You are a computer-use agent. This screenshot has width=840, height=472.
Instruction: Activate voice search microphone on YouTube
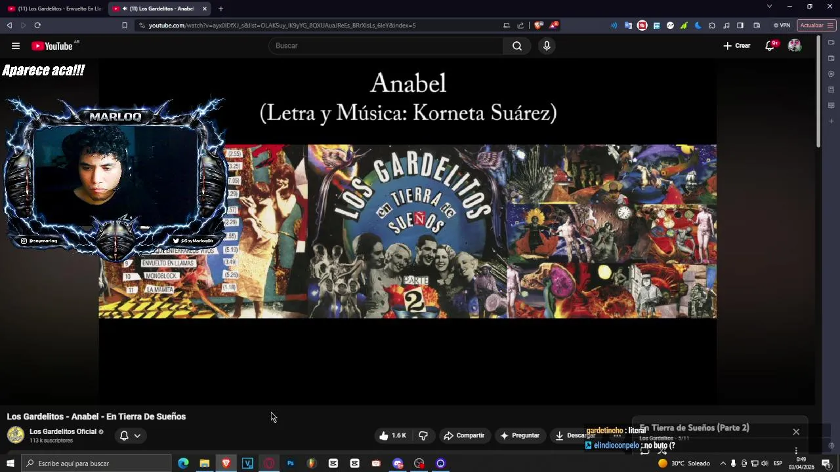547,46
